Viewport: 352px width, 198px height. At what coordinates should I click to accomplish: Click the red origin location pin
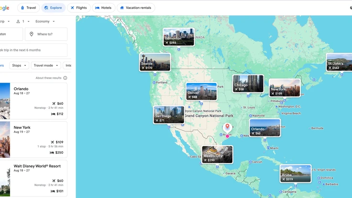[x=227, y=126]
